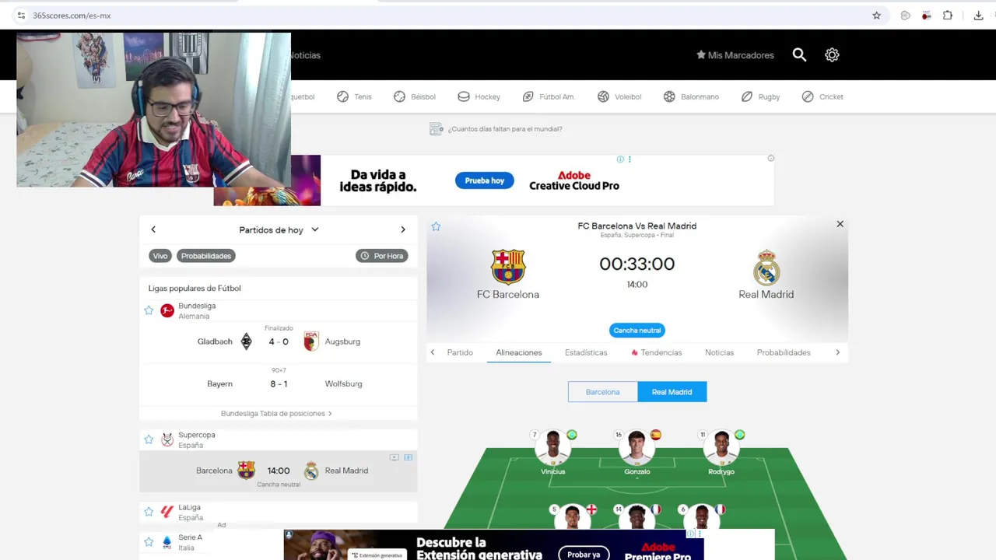Viewport: 996px width, 560px height.
Task: Open the Bundesliga league logo
Action: tap(167, 310)
